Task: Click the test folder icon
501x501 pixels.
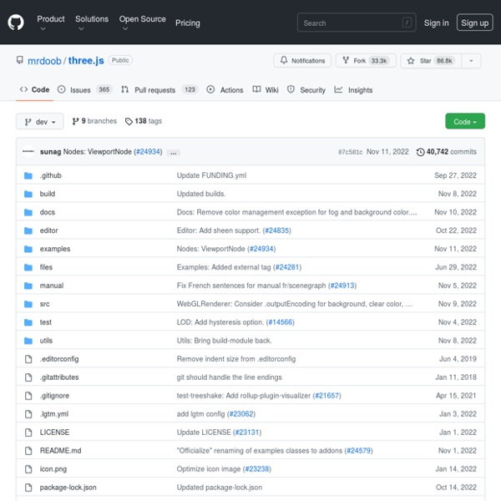Action: coord(28,322)
